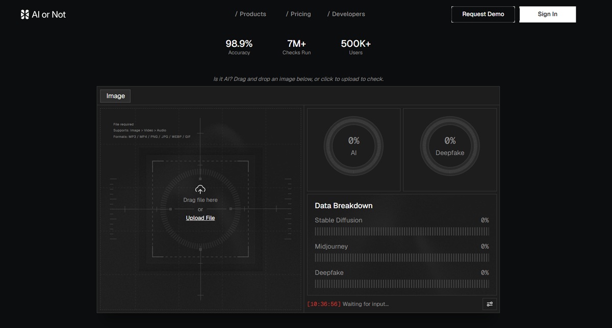Click the cloud upload icon

[200, 189]
